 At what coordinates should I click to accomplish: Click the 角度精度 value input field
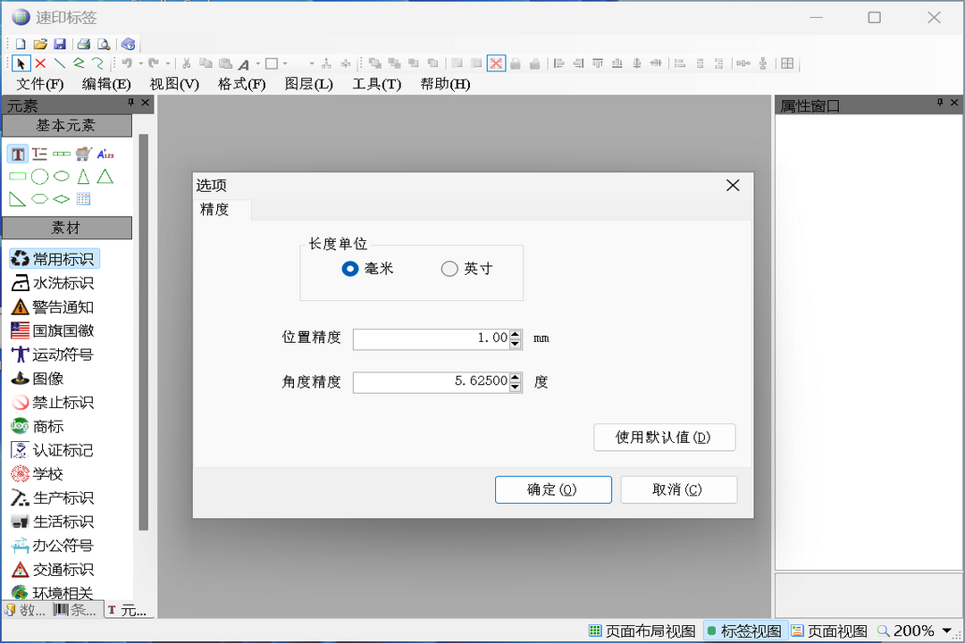(431, 382)
